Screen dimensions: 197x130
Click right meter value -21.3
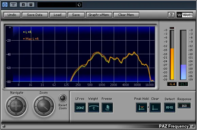pyautogui.click(x=183, y=84)
